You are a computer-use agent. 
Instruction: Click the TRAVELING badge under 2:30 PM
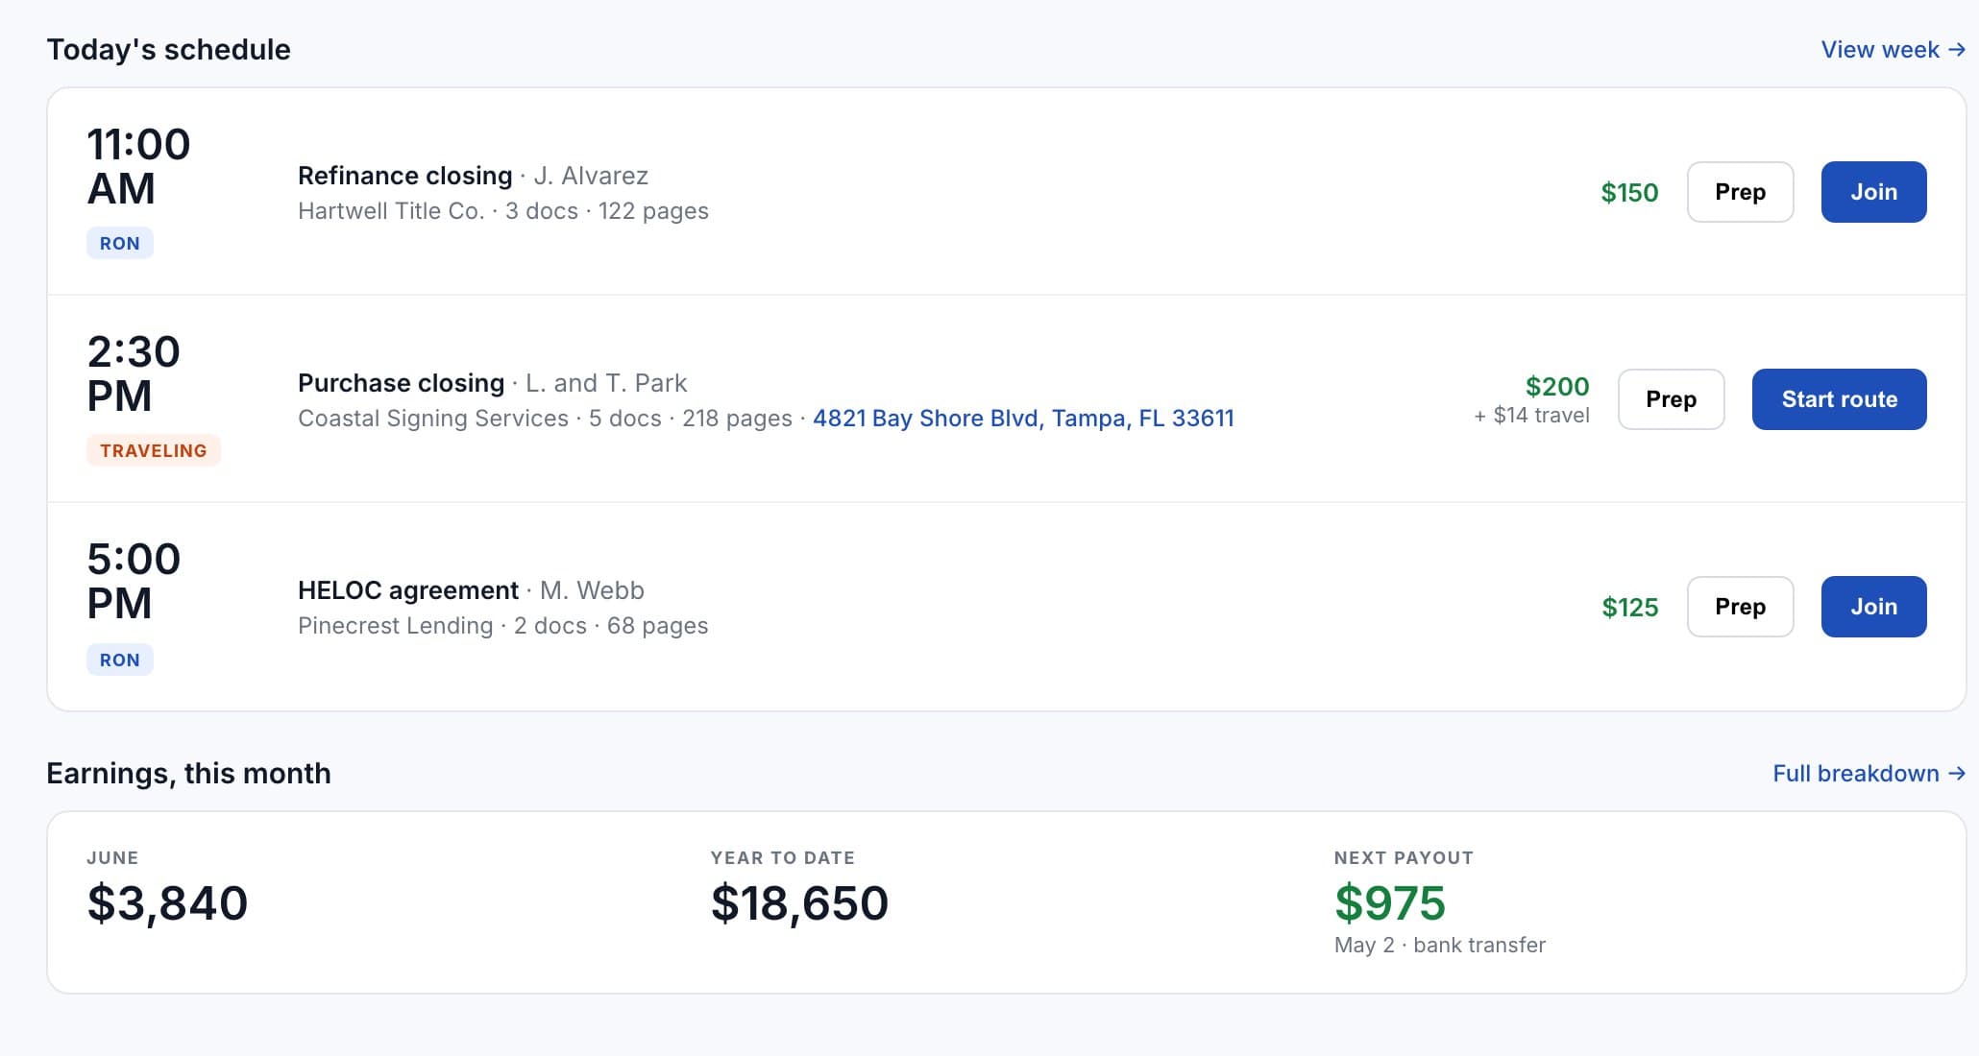pos(154,451)
